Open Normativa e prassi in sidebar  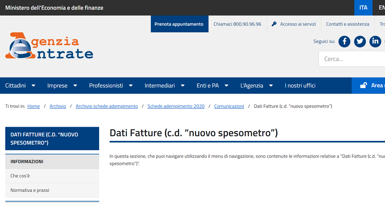(52, 190)
